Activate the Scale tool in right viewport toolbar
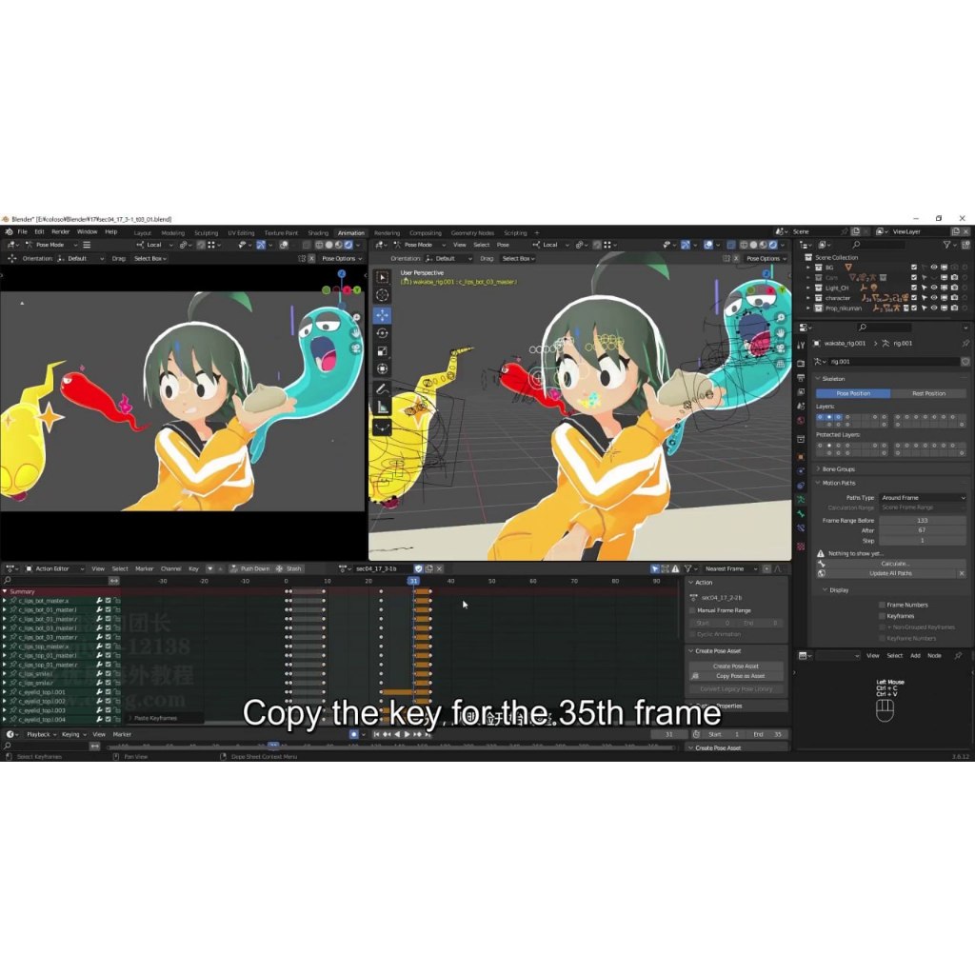This screenshot has height=975, width=975. point(383,350)
